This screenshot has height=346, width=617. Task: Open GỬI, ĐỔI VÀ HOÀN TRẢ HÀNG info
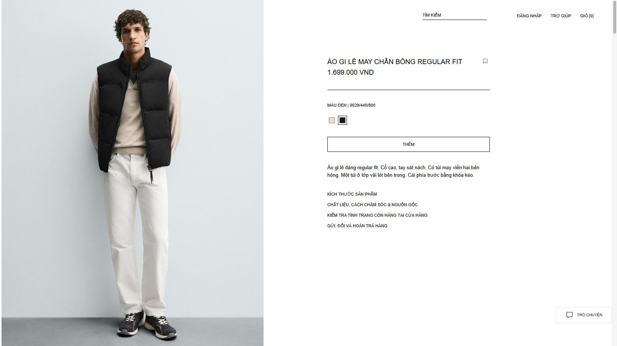pyautogui.click(x=357, y=226)
